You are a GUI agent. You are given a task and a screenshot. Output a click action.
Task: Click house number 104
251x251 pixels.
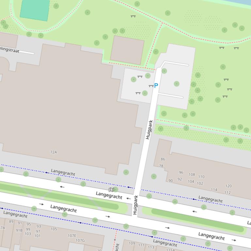191,181
